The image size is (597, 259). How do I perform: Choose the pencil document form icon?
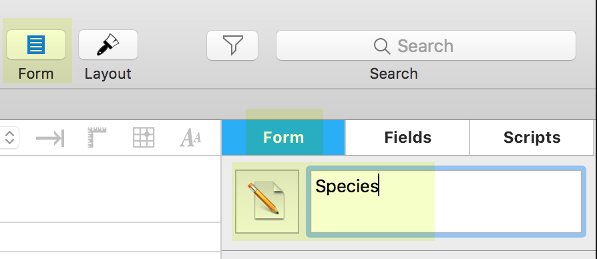(267, 201)
